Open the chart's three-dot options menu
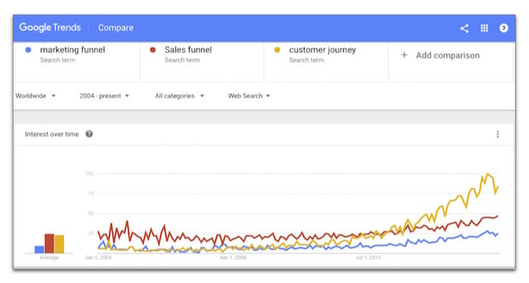 497,134
